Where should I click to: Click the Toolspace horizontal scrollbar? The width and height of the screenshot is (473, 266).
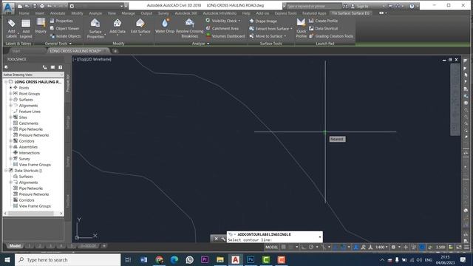click(31, 214)
